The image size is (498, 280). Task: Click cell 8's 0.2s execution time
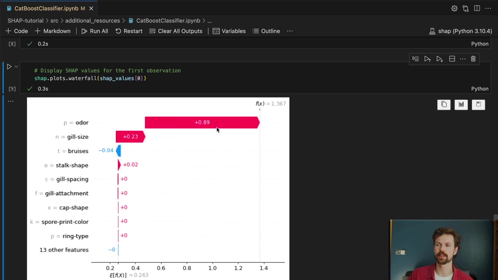tap(43, 44)
